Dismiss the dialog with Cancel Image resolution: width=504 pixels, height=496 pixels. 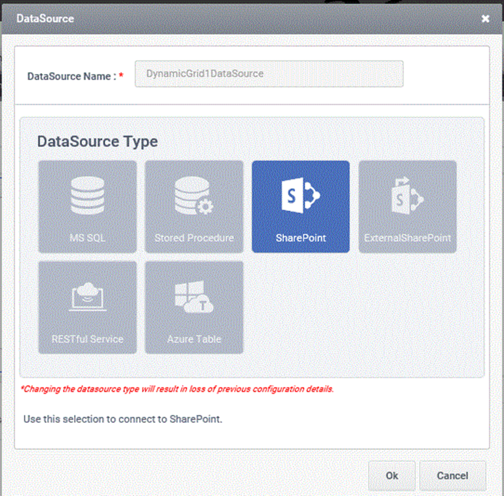click(452, 476)
